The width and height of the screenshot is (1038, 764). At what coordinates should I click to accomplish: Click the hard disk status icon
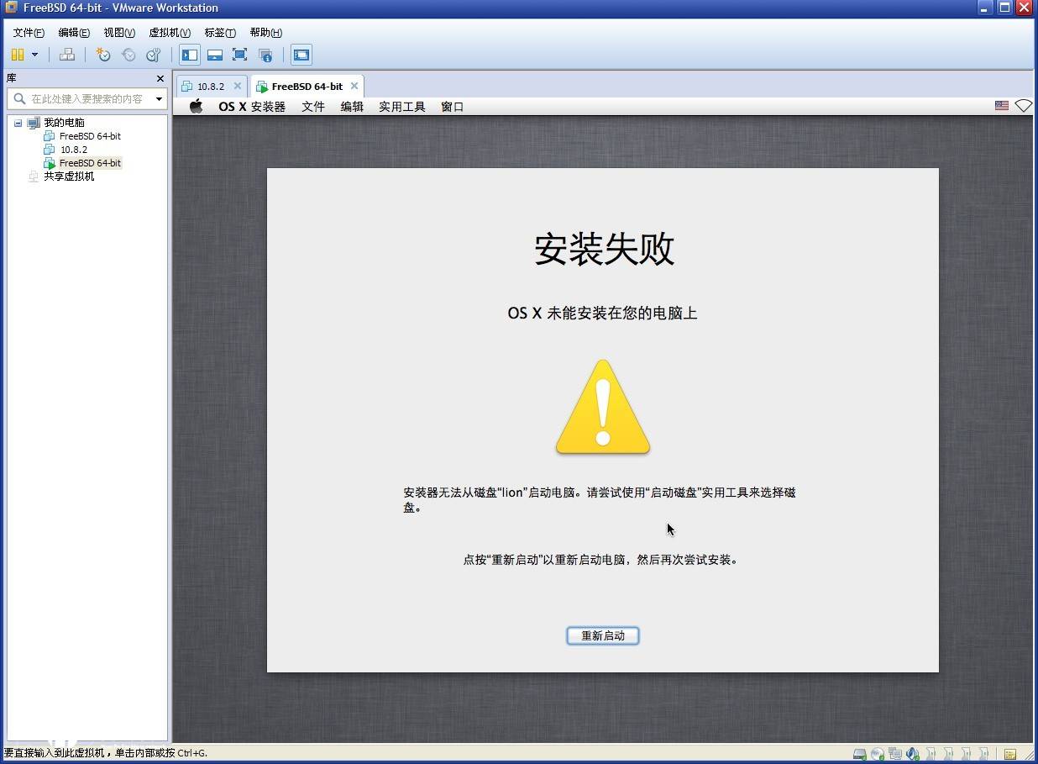point(859,754)
